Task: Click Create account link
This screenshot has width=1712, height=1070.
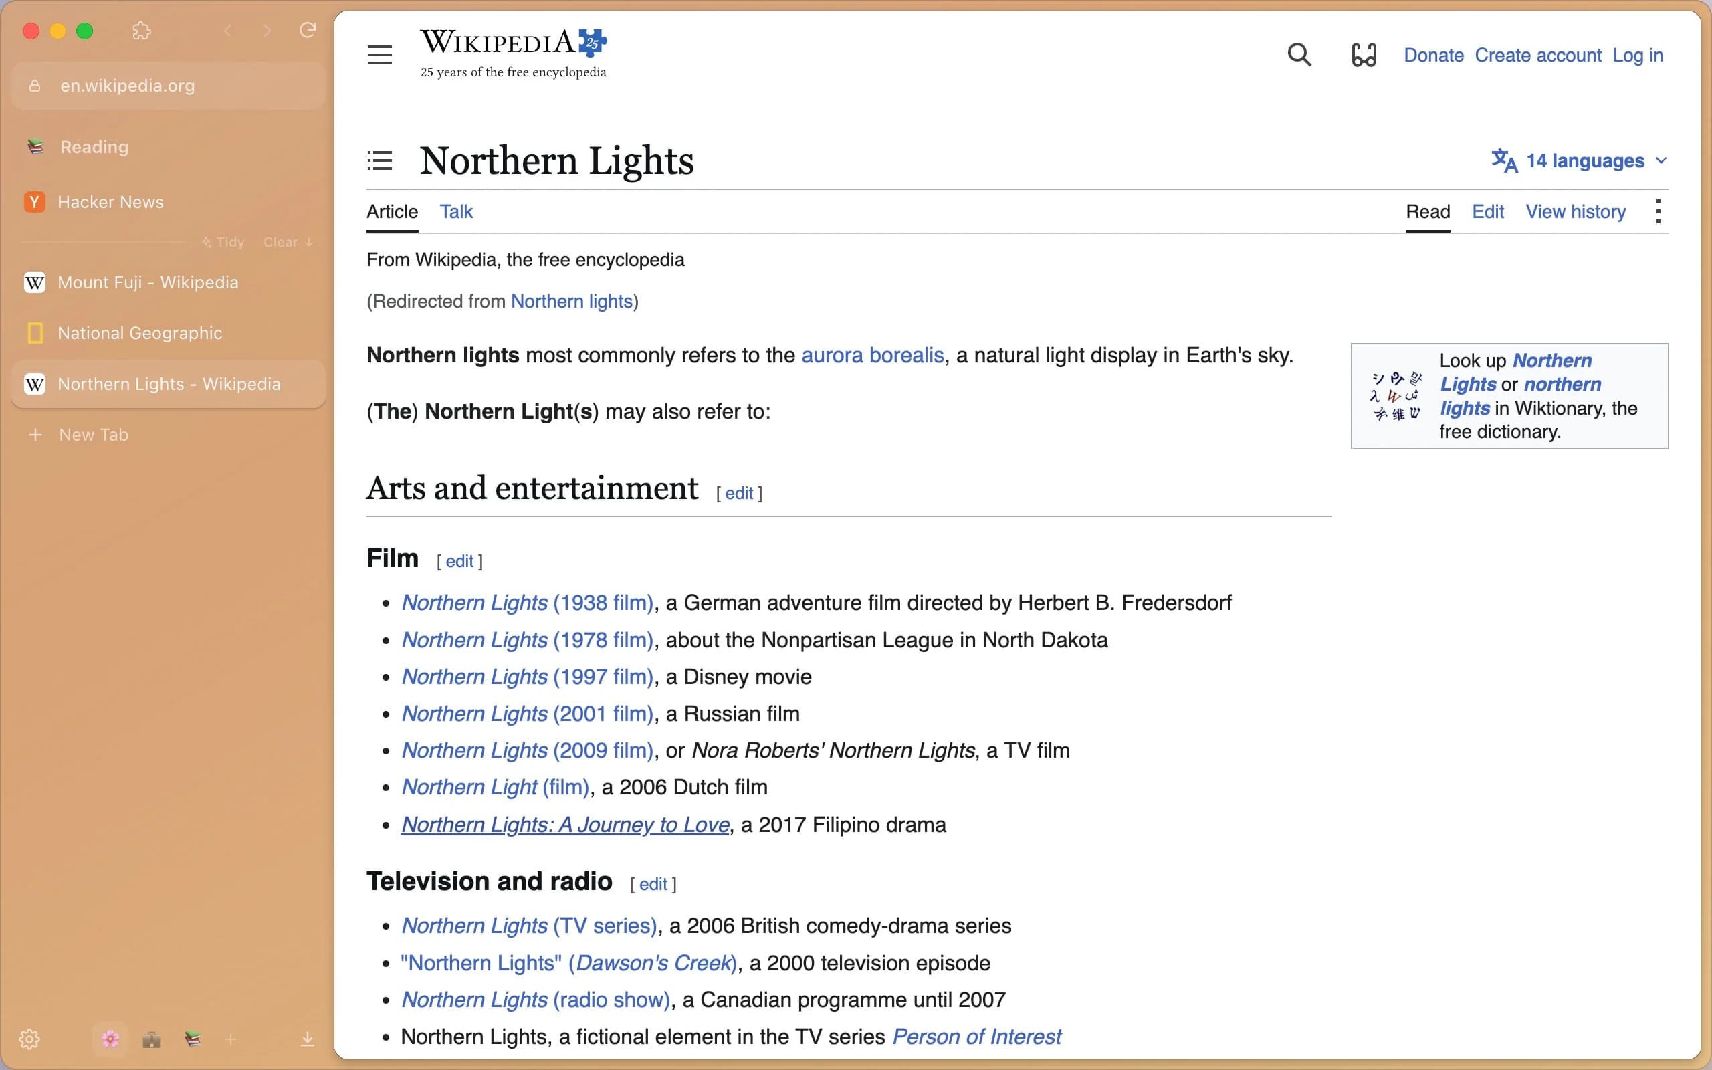Action: [1538, 54]
